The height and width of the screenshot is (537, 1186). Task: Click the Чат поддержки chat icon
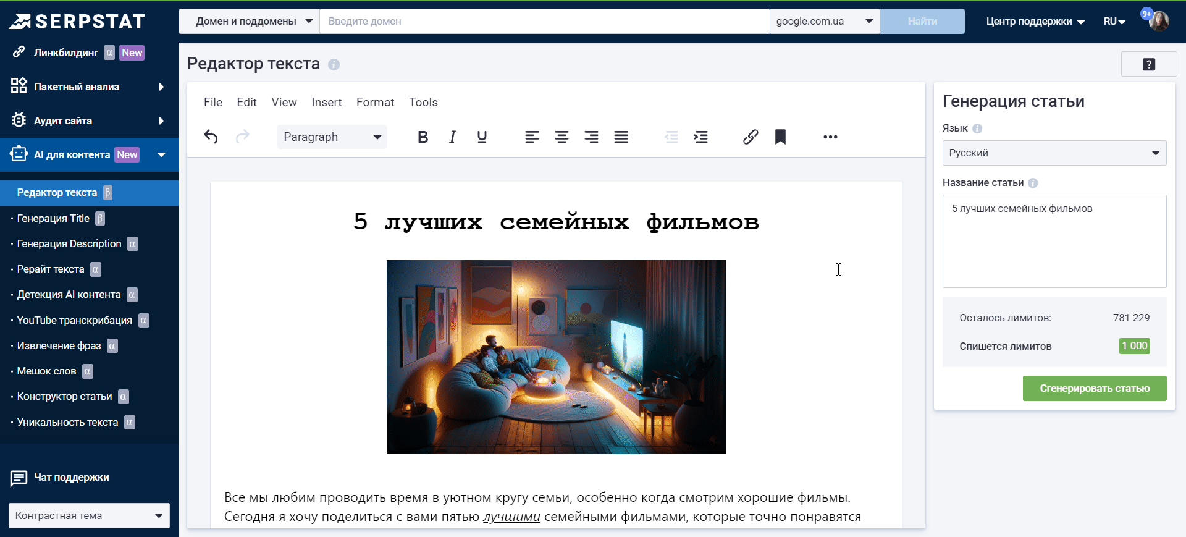pyautogui.click(x=19, y=478)
